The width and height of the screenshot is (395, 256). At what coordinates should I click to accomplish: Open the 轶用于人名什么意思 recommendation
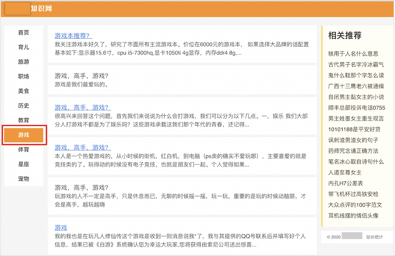pyautogui.click(x=353, y=54)
